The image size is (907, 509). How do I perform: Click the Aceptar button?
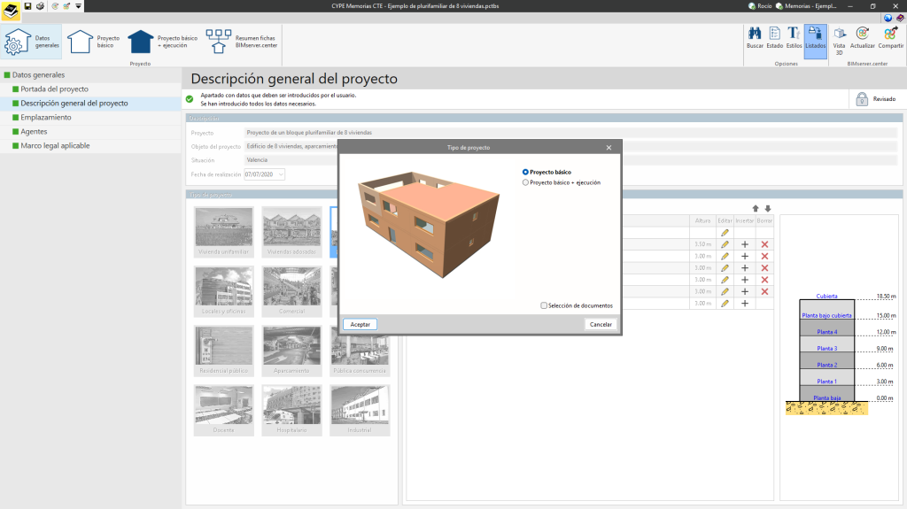(360, 325)
